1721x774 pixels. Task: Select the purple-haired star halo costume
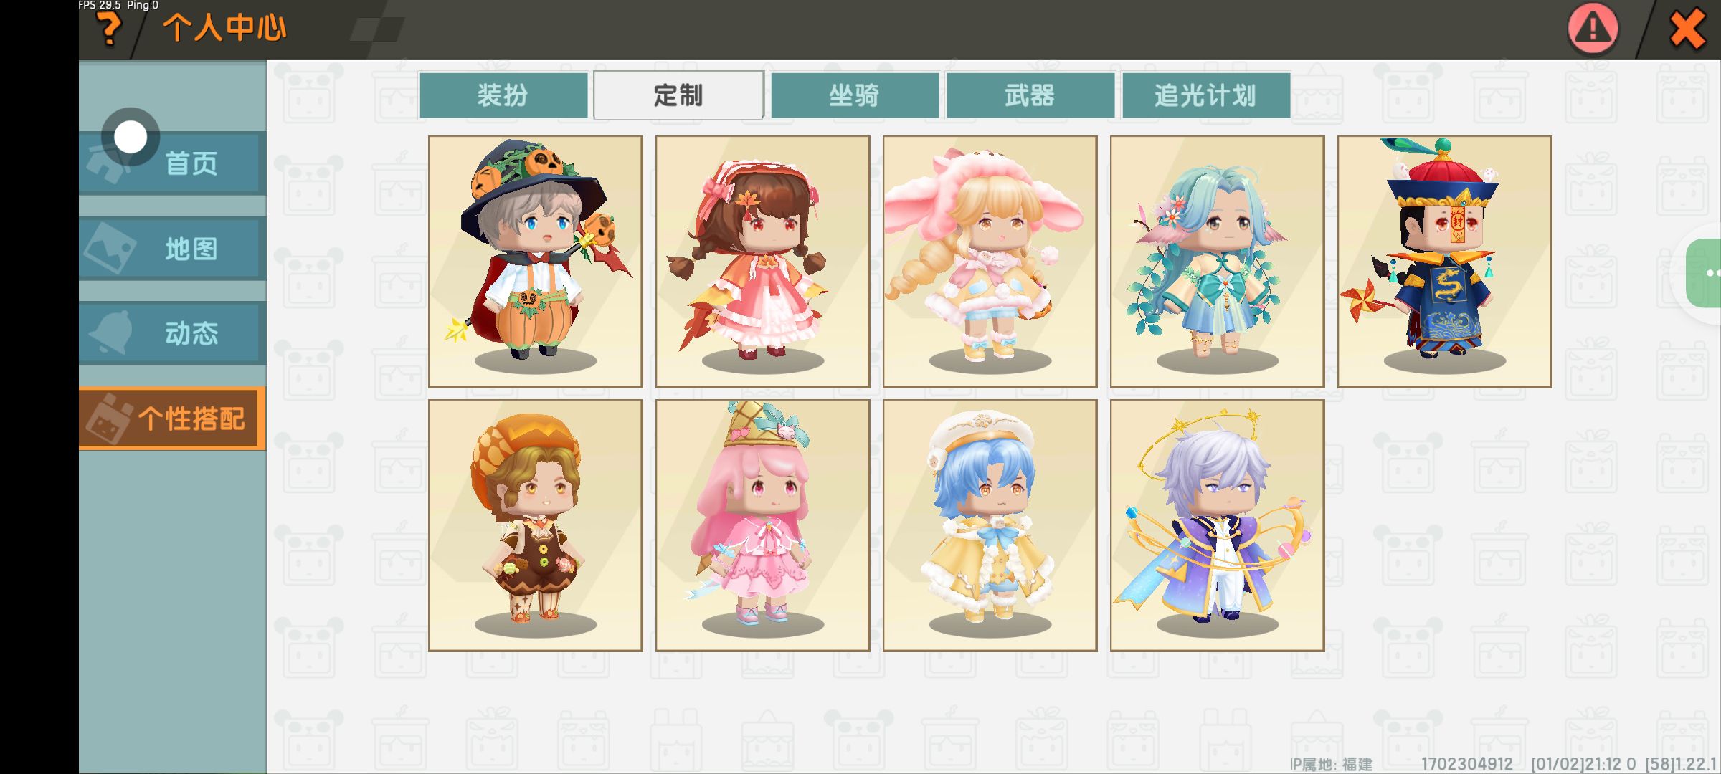[x=1218, y=525]
